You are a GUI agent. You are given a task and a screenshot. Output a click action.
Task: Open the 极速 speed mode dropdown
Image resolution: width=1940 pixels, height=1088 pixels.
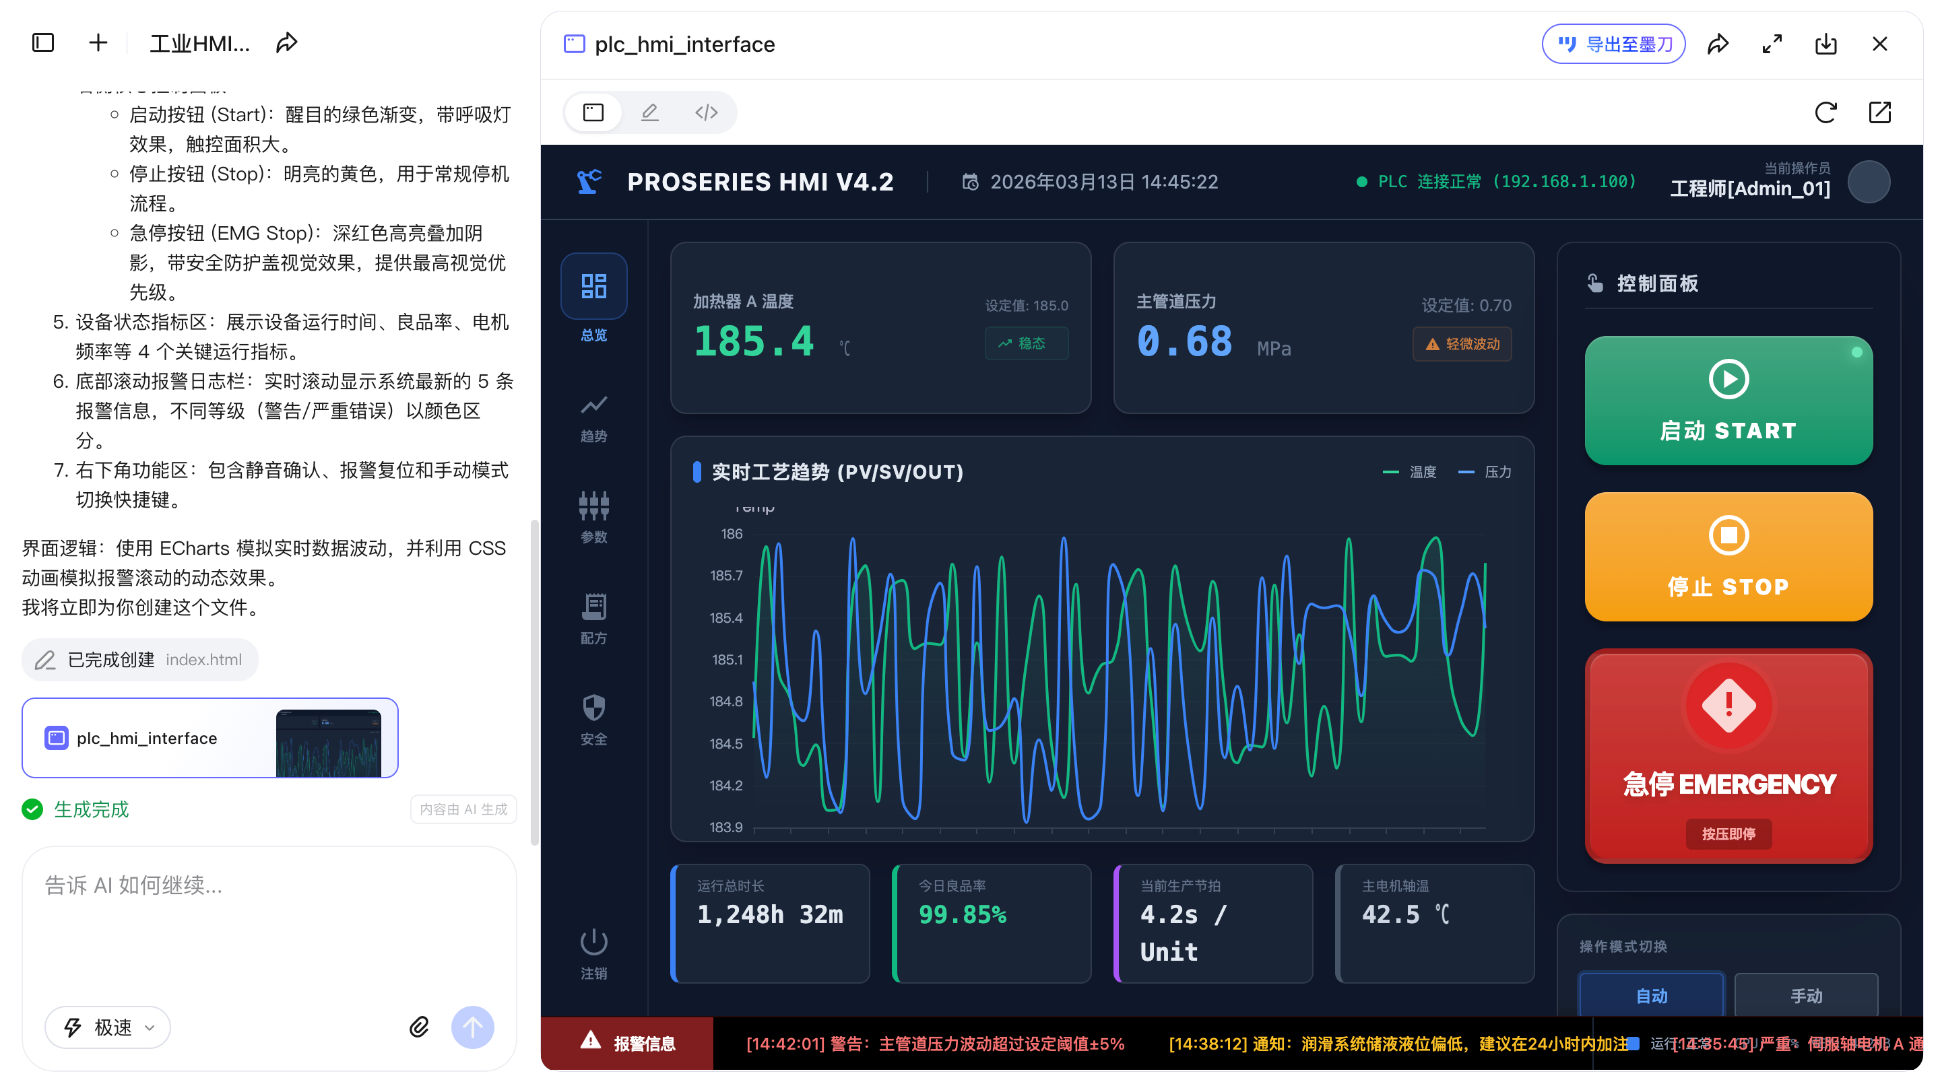pyautogui.click(x=108, y=1027)
